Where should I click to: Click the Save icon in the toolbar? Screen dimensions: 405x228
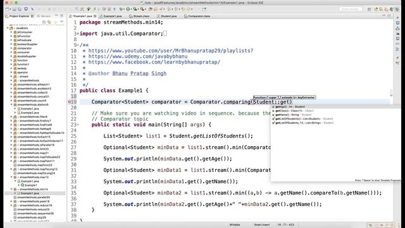pos(15,9)
